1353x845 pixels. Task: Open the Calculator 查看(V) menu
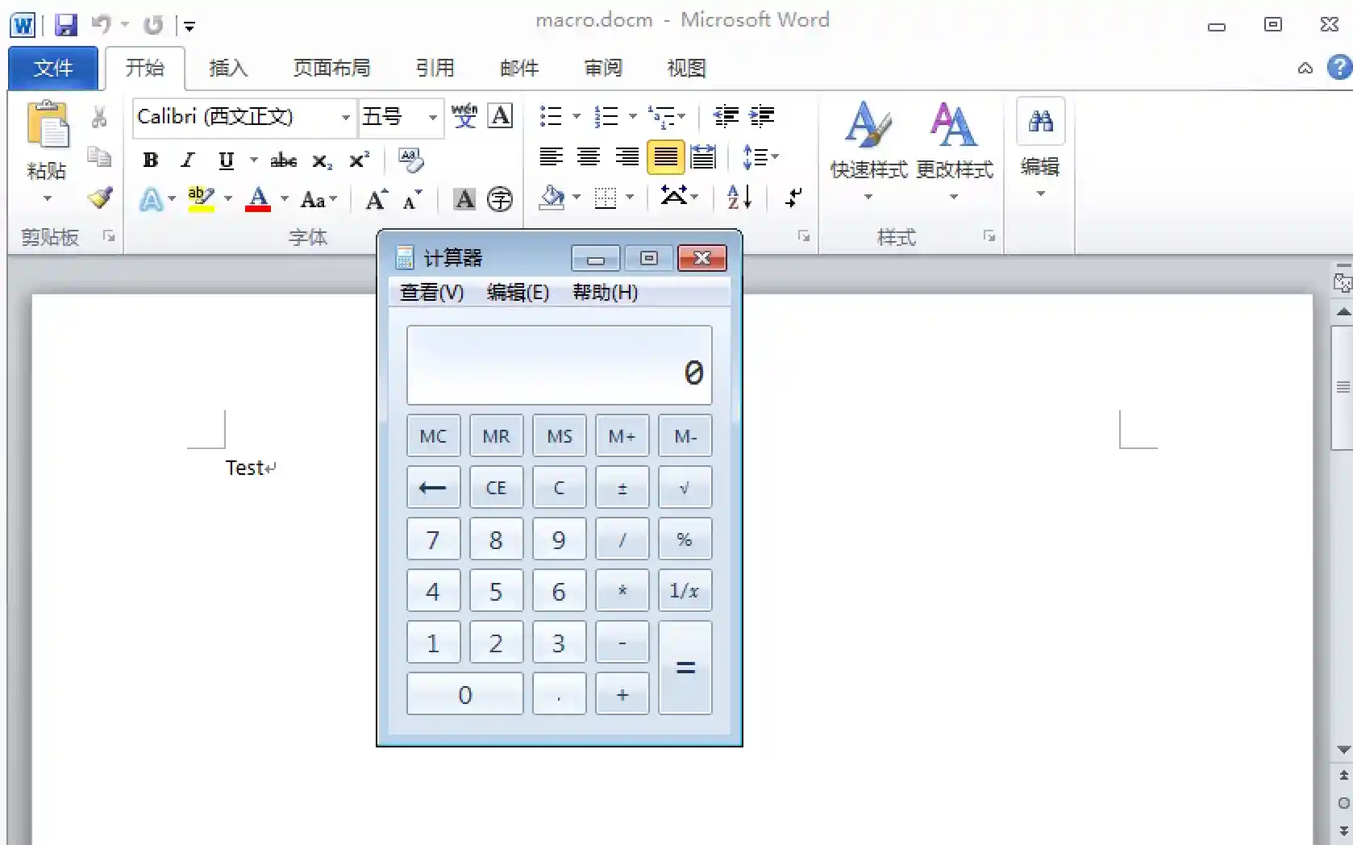(x=432, y=292)
